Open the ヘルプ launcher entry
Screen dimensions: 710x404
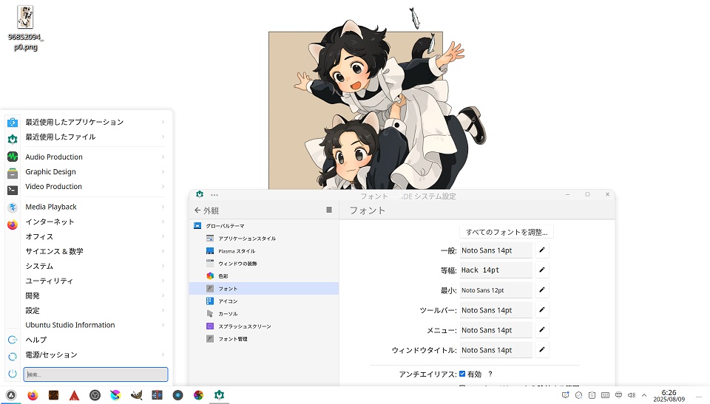tap(95, 340)
